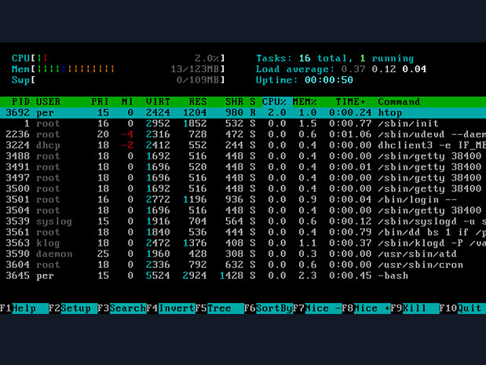Activate F3 Search in the bottom bar
Screen dimensions: 486x365
coord(122,308)
